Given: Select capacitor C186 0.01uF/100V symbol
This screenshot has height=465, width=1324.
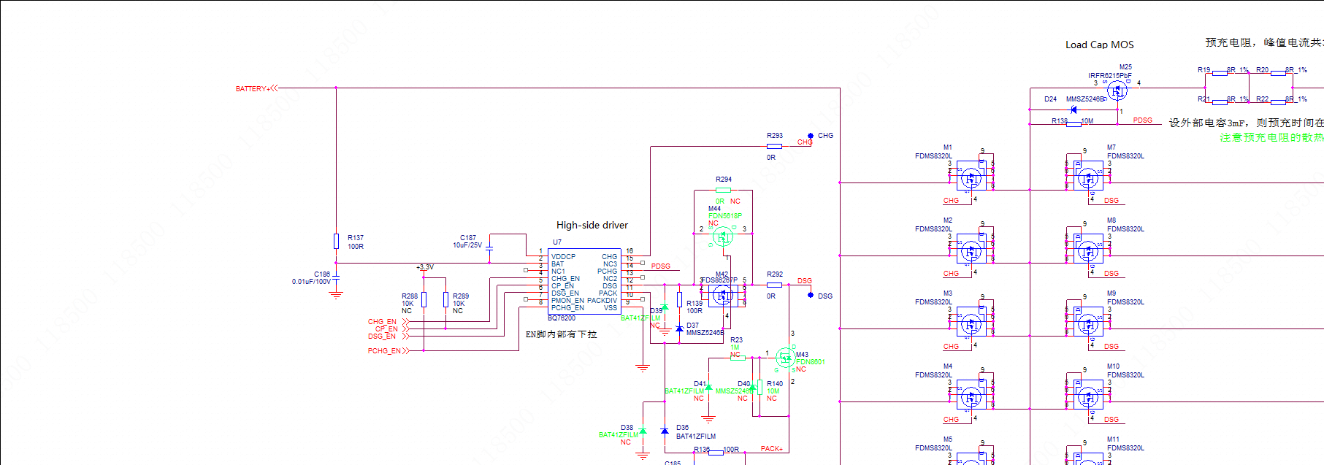Looking at the screenshot, I should [336, 278].
